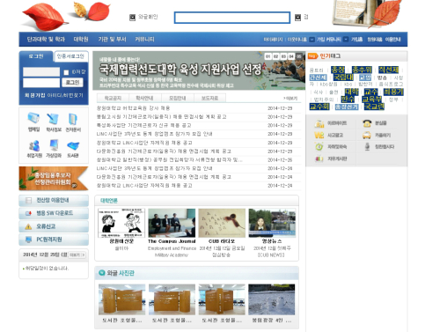440x332 pixels.
Task: Expand the 이웃커뮤니티 dropdown arrow in top bar
Action: (x=312, y=40)
